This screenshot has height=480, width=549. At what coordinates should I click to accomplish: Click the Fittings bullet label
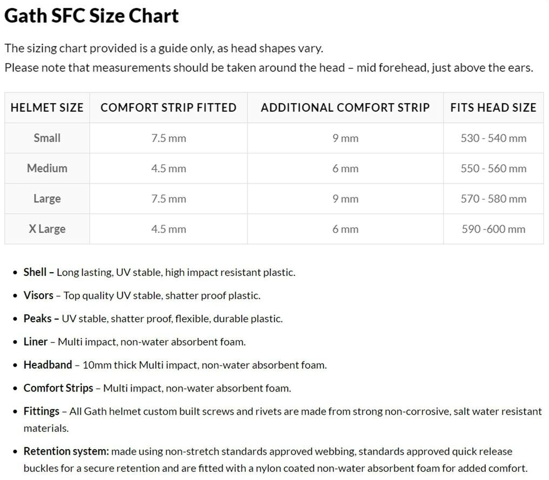pyautogui.click(x=41, y=411)
